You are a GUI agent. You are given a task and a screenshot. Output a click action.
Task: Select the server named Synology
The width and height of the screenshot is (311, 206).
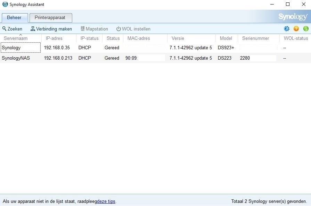click(x=11, y=48)
